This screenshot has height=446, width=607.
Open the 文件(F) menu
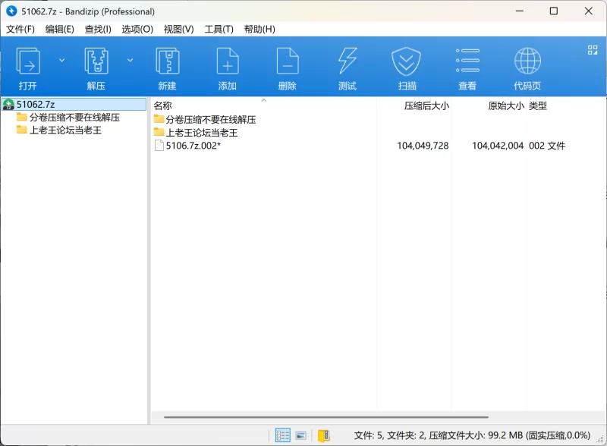click(x=20, y=30)
